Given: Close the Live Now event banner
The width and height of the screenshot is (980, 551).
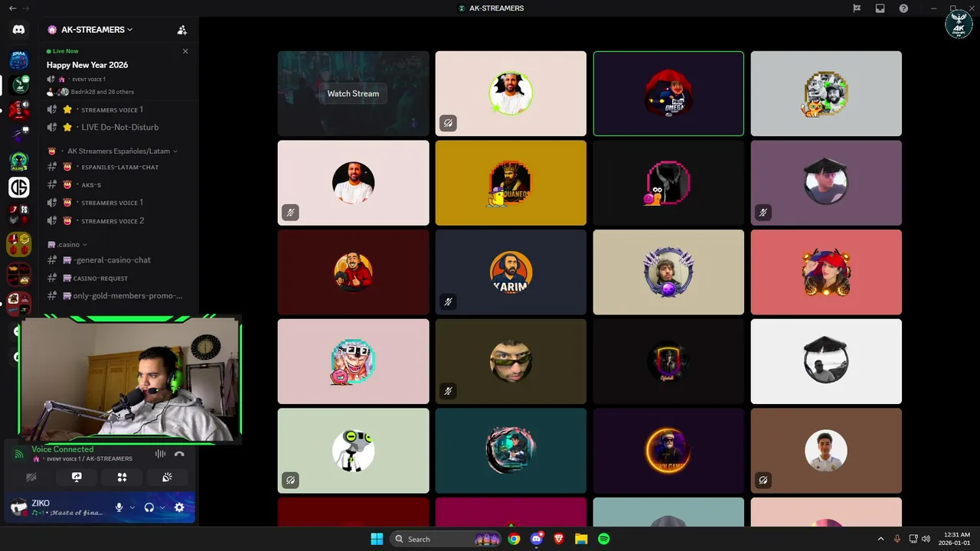Looking at the screenshot, I should pyautogui.click(x=185, y=51).
